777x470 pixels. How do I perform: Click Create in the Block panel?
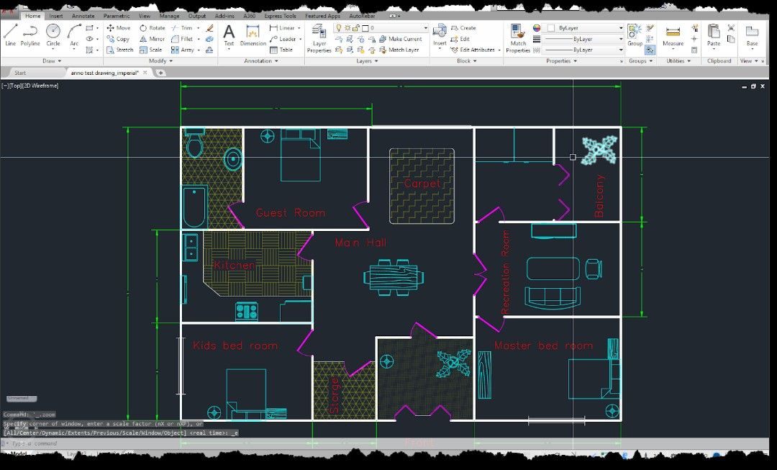468,27
